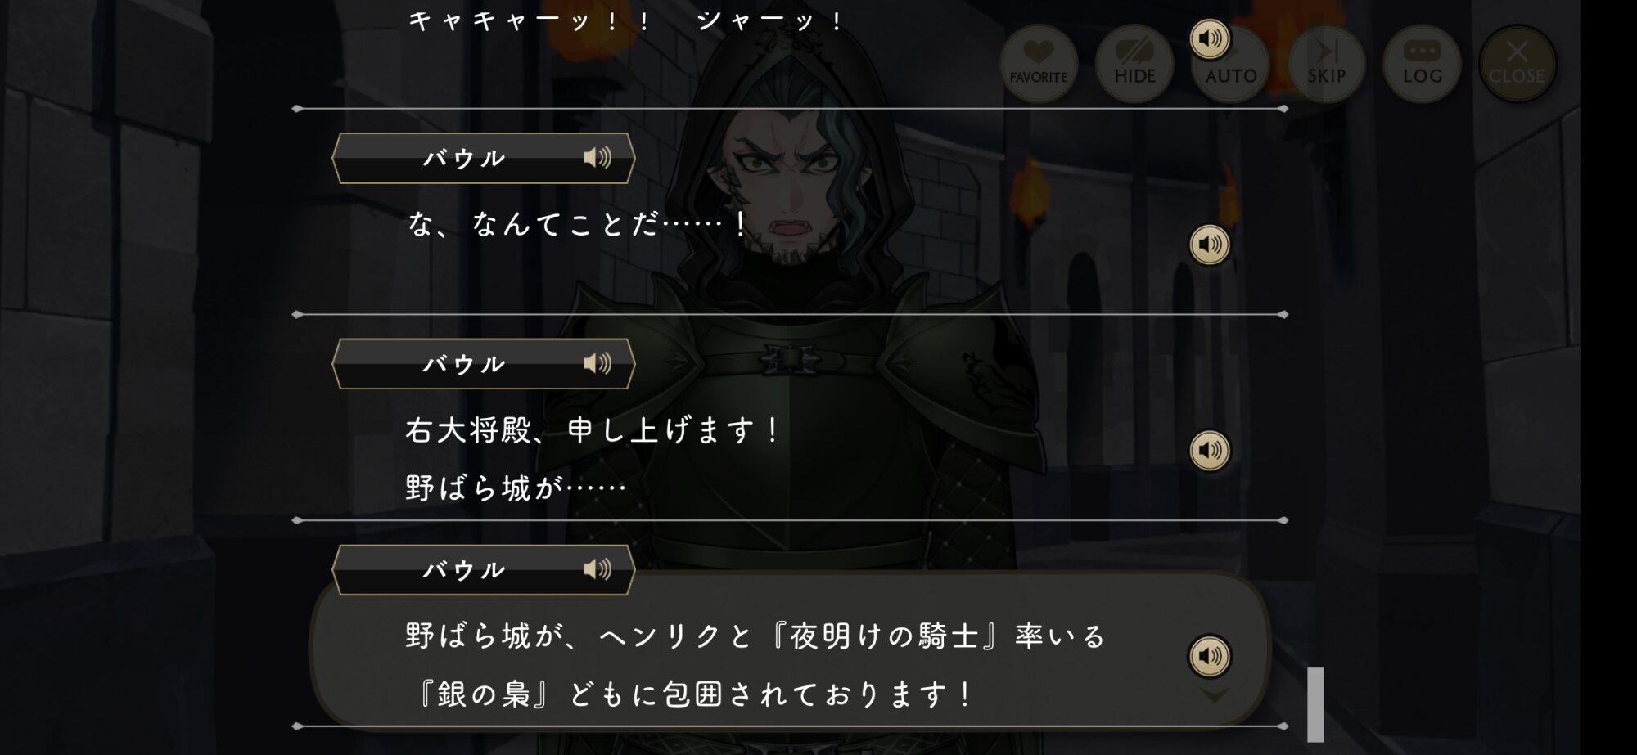Image resolution: width=1637 pixels, height=755 pixels.
Task: Toggle HIDE to conceal the dialogue window
Action: click(1134, 64)
